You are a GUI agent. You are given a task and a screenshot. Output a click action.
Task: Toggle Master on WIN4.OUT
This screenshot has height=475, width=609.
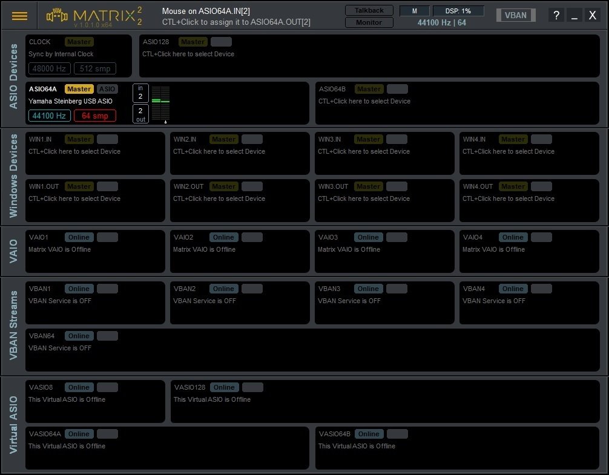513,186
